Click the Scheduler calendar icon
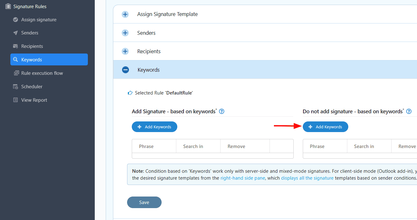Screen dimensions: 417x220 point(15,87)
